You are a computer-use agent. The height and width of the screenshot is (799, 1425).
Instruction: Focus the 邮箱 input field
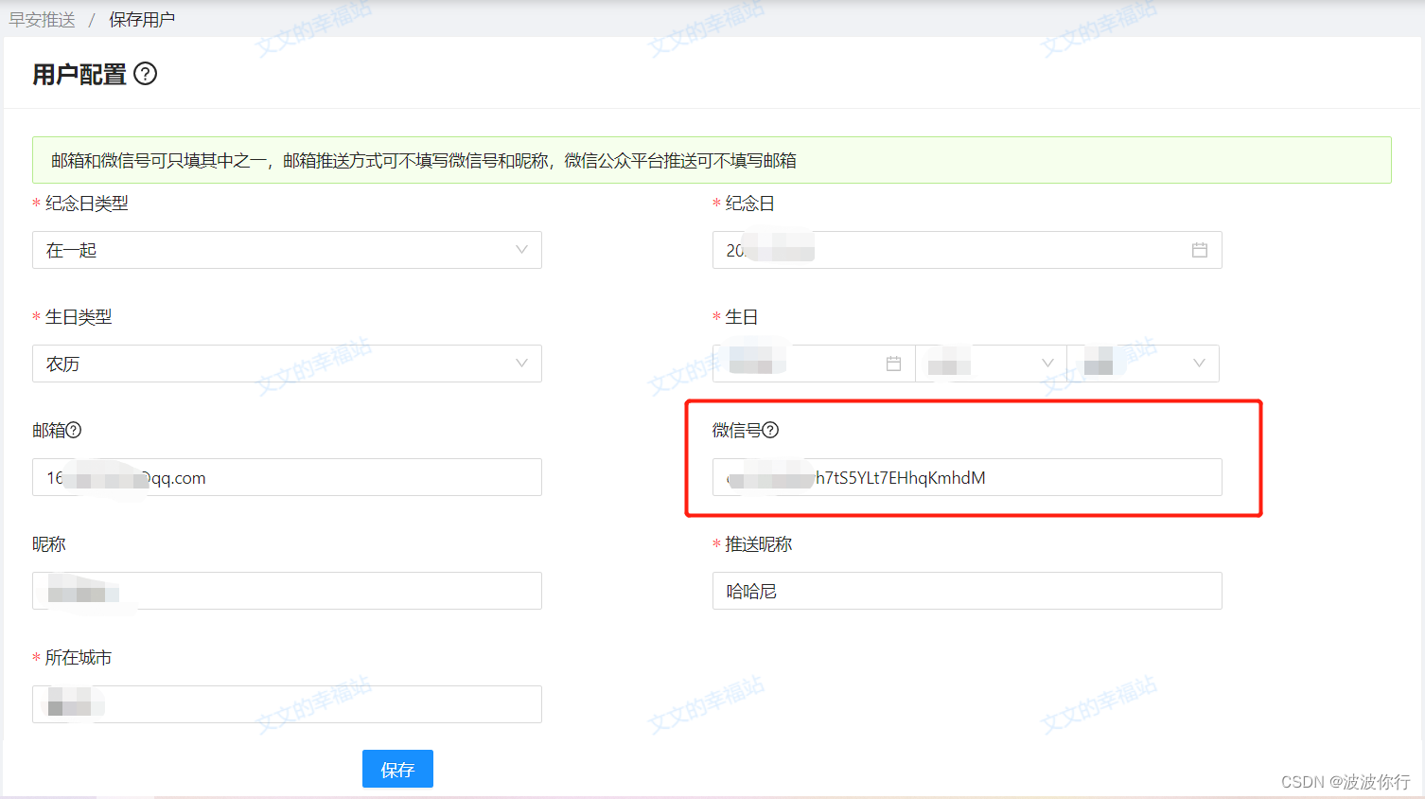click(287, 477)
